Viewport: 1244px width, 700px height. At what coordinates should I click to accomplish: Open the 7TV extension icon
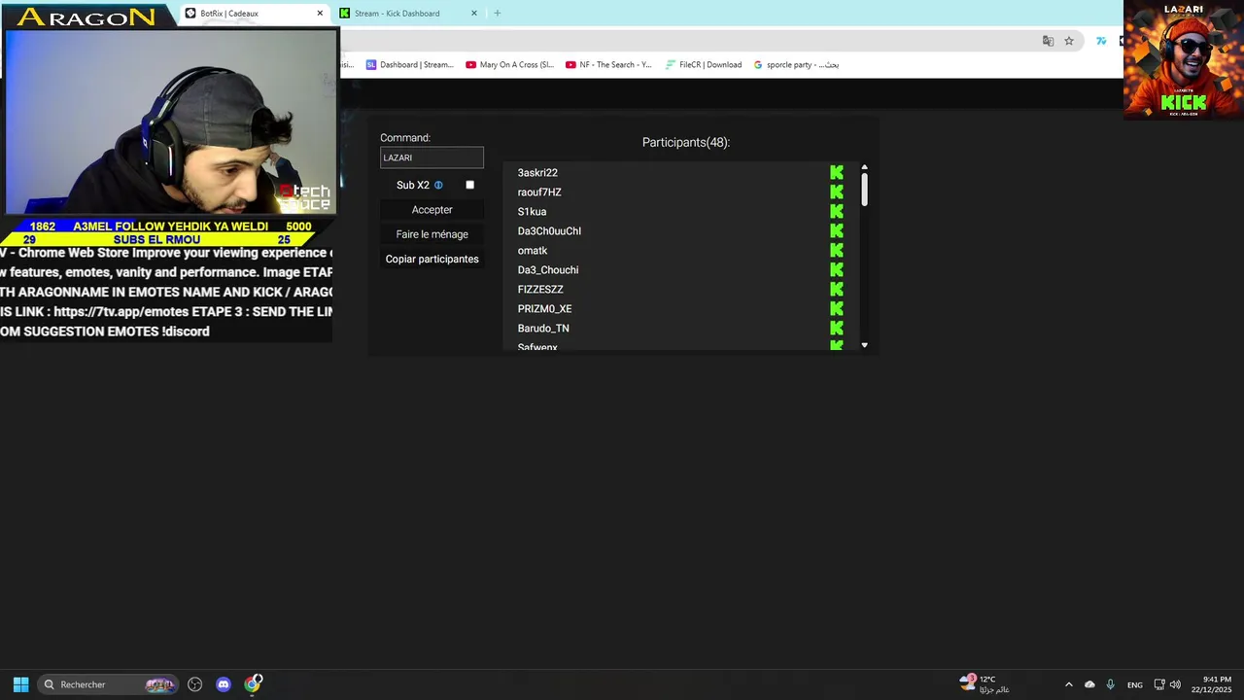point(1101,41)
